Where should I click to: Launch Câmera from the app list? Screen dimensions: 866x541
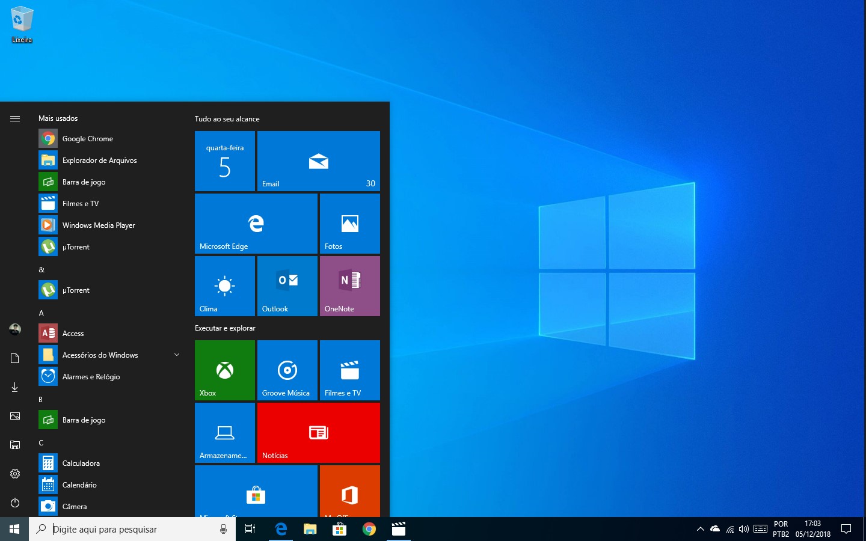pos(111,507)
